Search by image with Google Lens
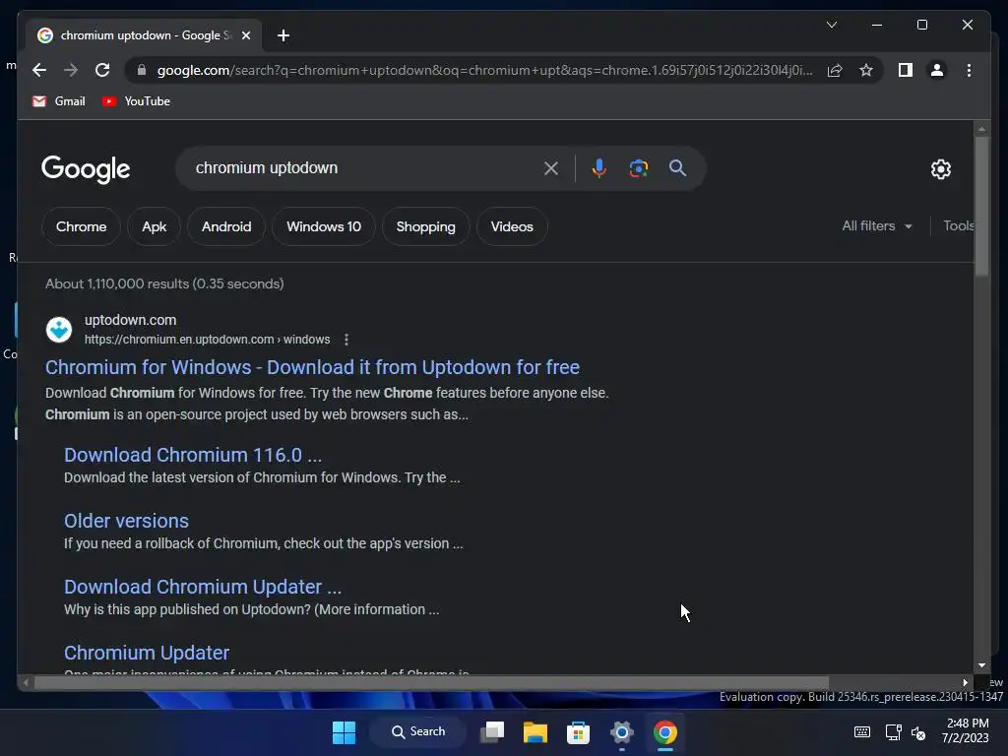Viewport: 1008px width, 756px height. click(638, 168)
